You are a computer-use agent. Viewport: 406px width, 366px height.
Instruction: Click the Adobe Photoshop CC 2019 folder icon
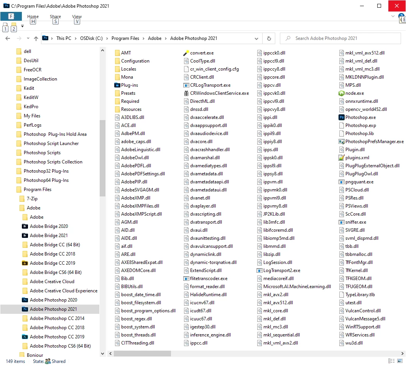click(25, 337)
